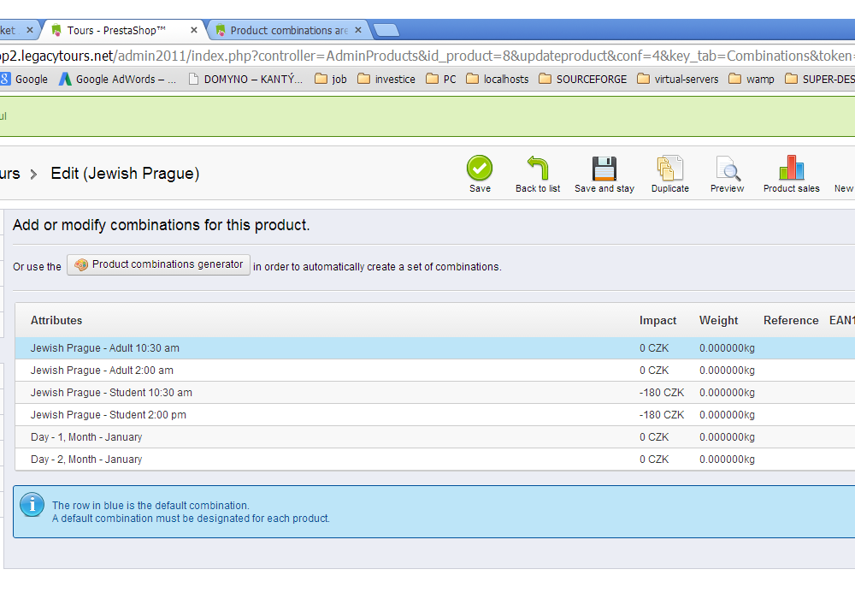Select row Jewish Prague - Student 10:30 am
This screenshot has width=855, height=599.
point(435,393)
